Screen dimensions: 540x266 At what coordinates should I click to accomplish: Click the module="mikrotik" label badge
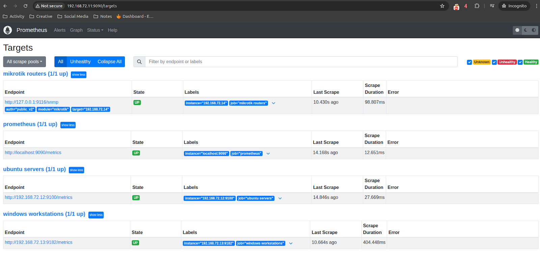point(53,109)
